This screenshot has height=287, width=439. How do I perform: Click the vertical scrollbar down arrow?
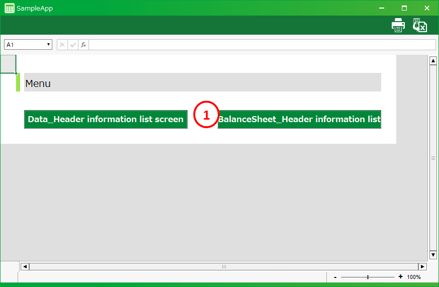[x=433, y=255]
